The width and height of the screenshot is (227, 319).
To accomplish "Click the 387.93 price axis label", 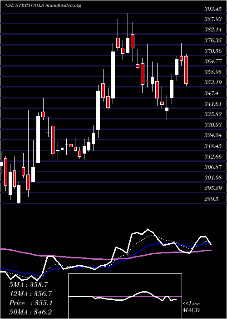I will click(213, 19).
